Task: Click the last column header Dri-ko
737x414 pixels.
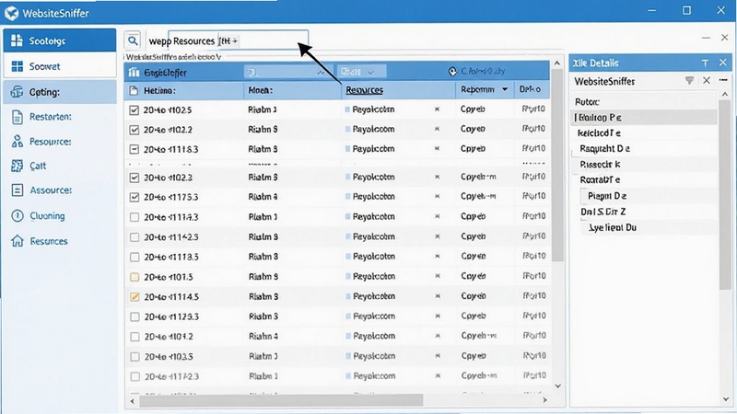Action: click(530, 89)
